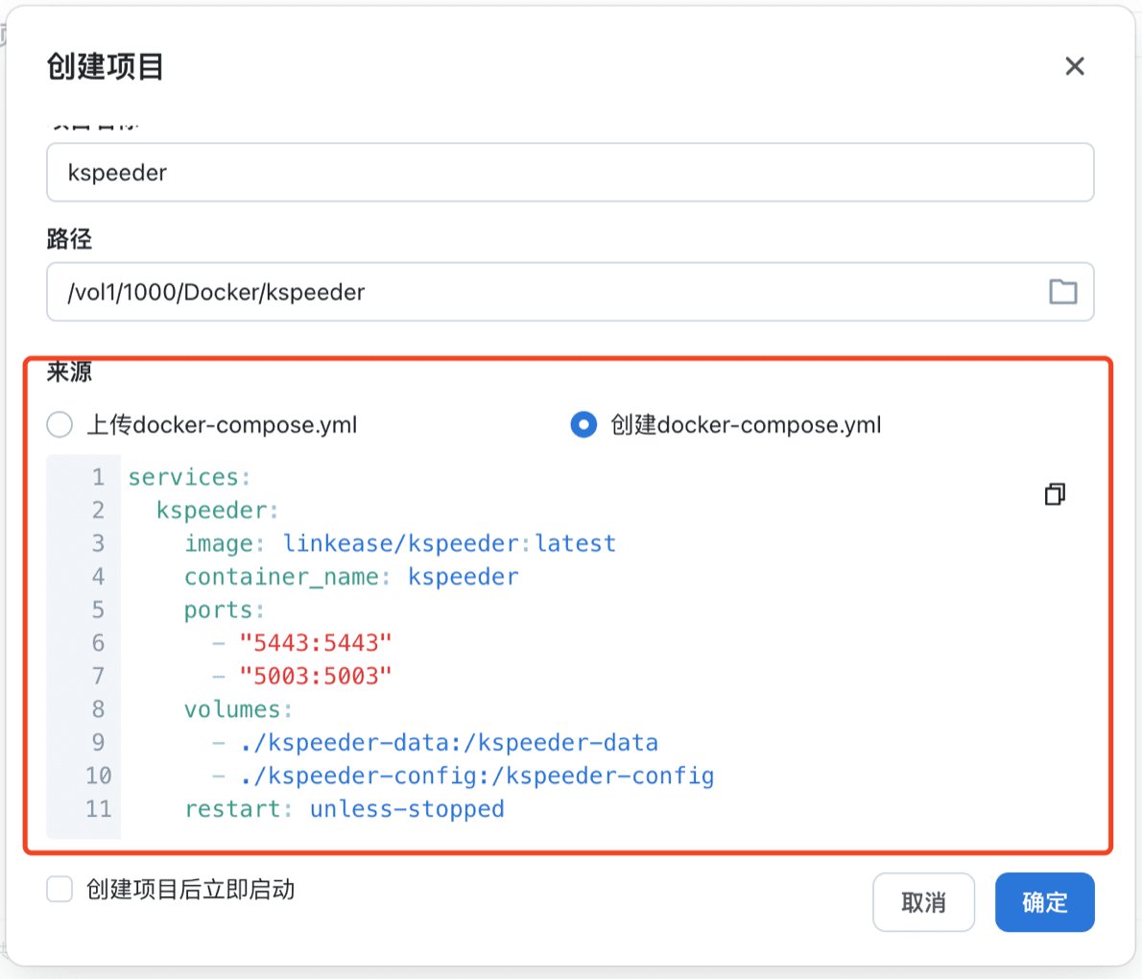Select 创建docker-compose.yml radio option
The height and width of the screenshot is (979, 1142).
[583, 424]
